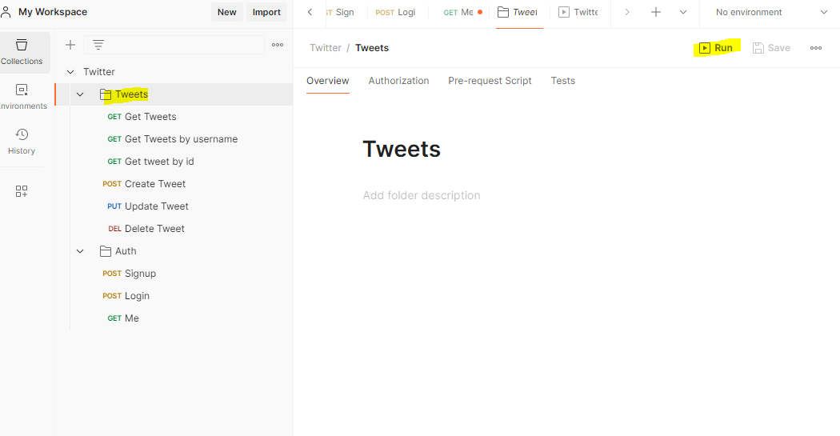Open the Environments sidebar panel
The height and width of the screenshot is (436, 840).
click(x=22, y=97)
